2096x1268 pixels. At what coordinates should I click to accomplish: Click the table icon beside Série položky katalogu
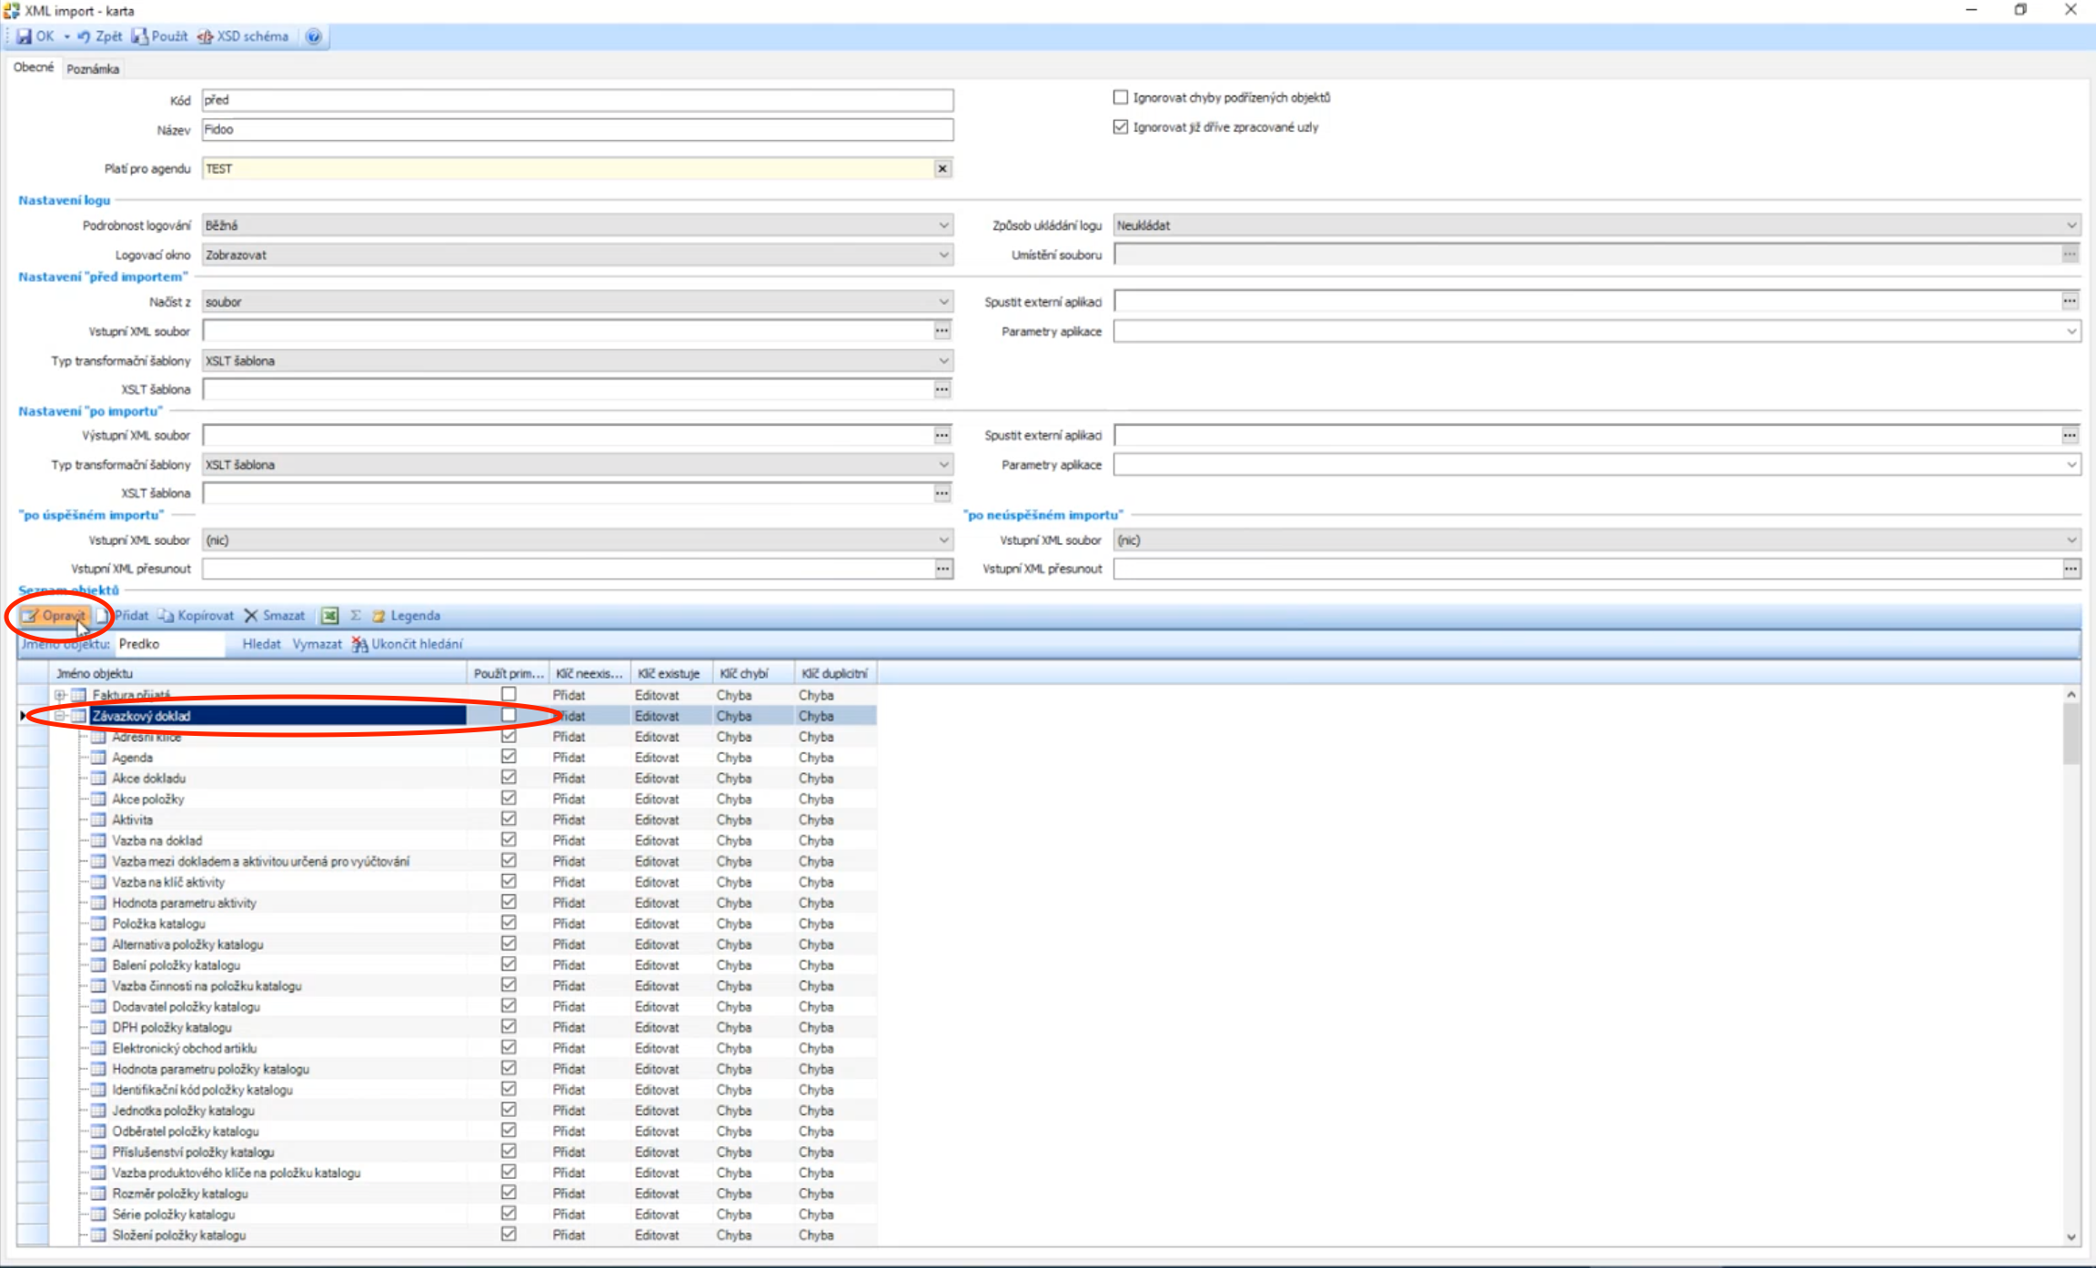coord(99,1214)
